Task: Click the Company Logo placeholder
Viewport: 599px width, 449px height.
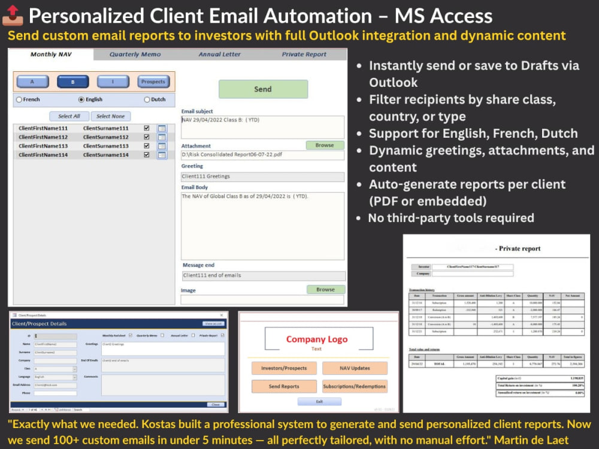Action: coord(319,339)
